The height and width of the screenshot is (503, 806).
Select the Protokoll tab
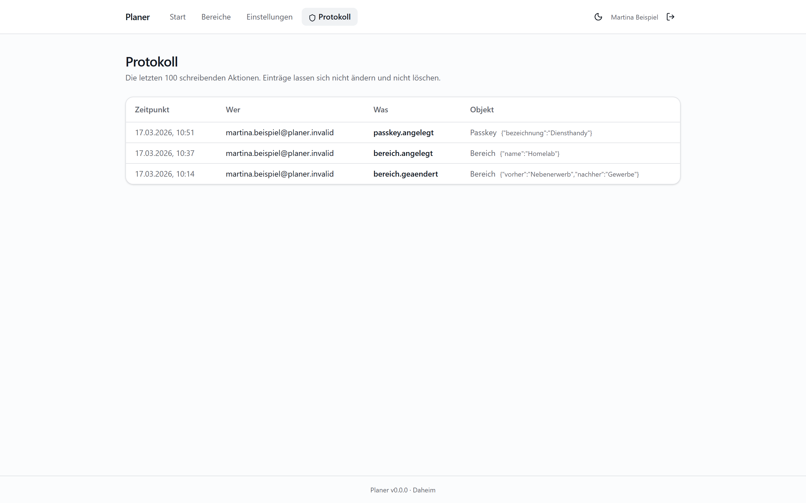click(x=329, y=17)
